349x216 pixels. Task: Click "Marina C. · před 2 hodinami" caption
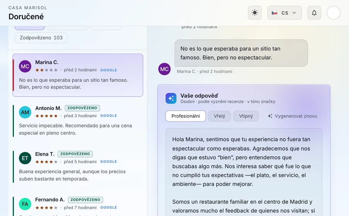[205, 71]
